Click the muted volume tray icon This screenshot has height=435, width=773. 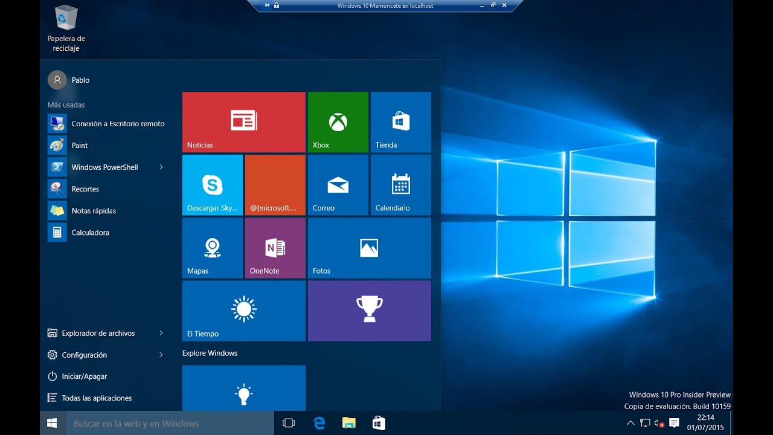[659, 424]
